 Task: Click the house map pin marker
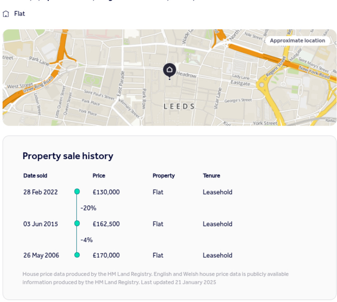click(170, 71)
